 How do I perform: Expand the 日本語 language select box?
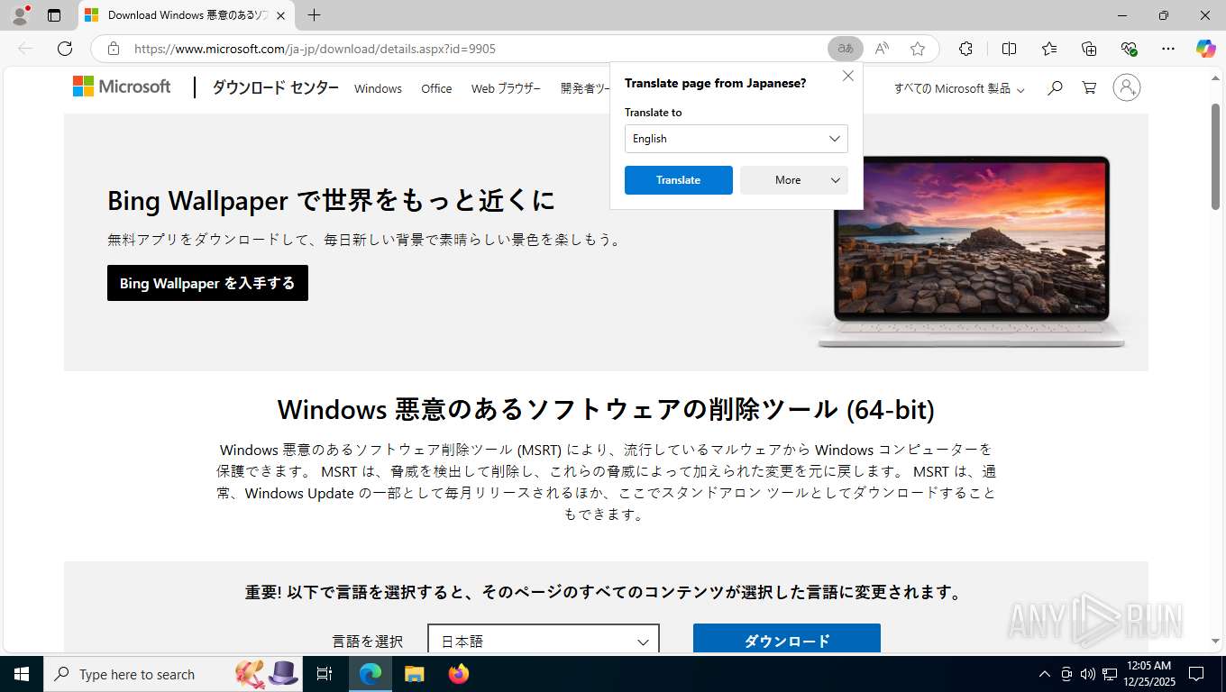[544, 641]
